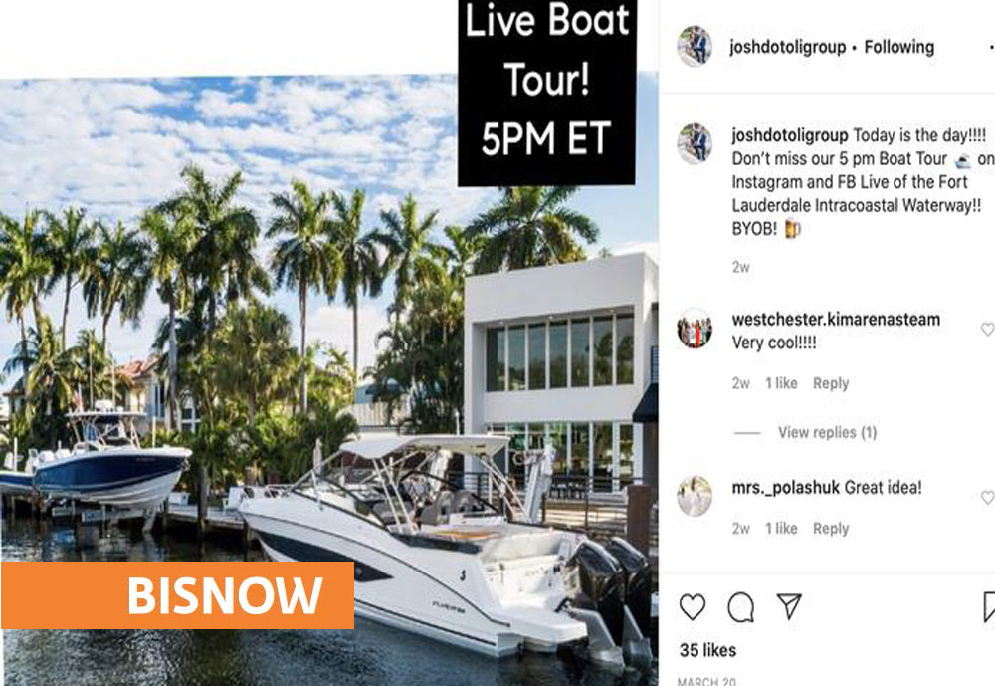Open westchester.kimarenasteam username link
995x686 pixels.
(836, 319)
